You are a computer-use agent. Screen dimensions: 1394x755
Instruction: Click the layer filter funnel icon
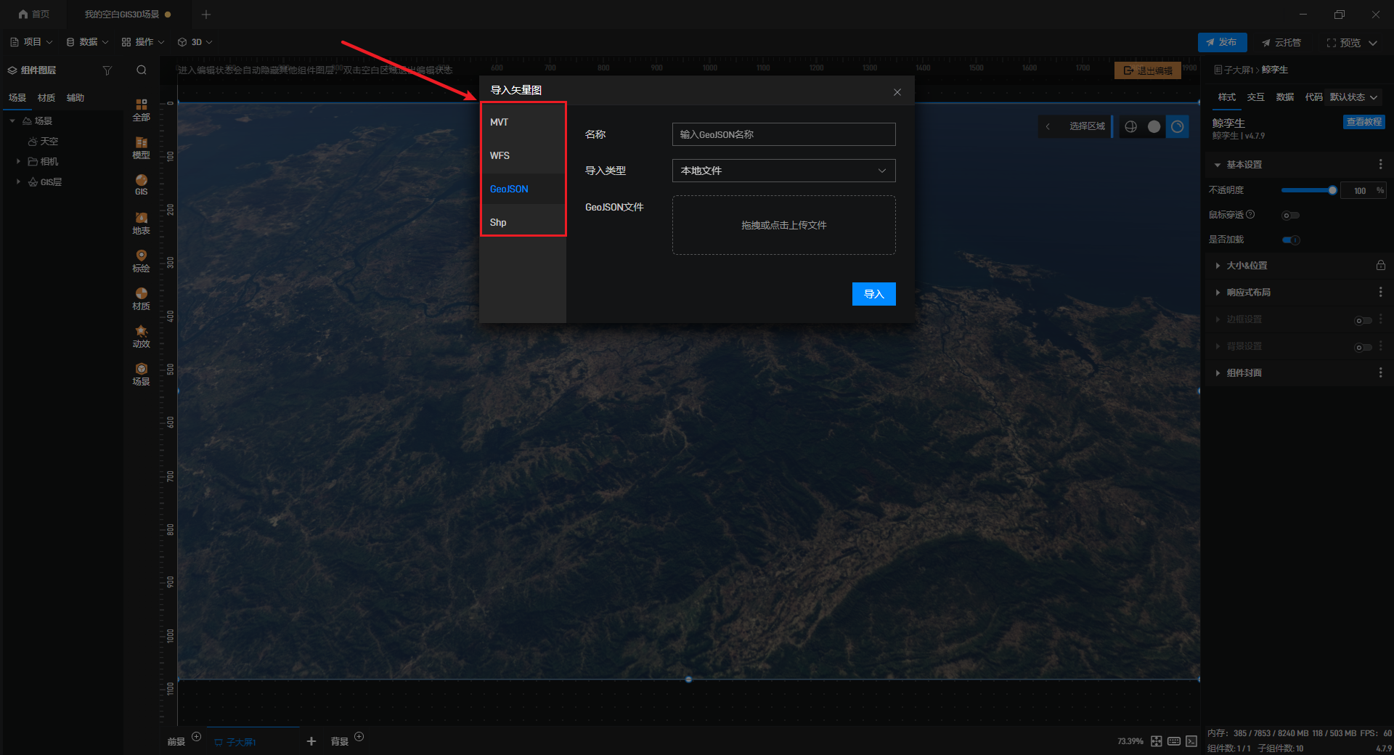pyautogui.click(x=107, y=70)
